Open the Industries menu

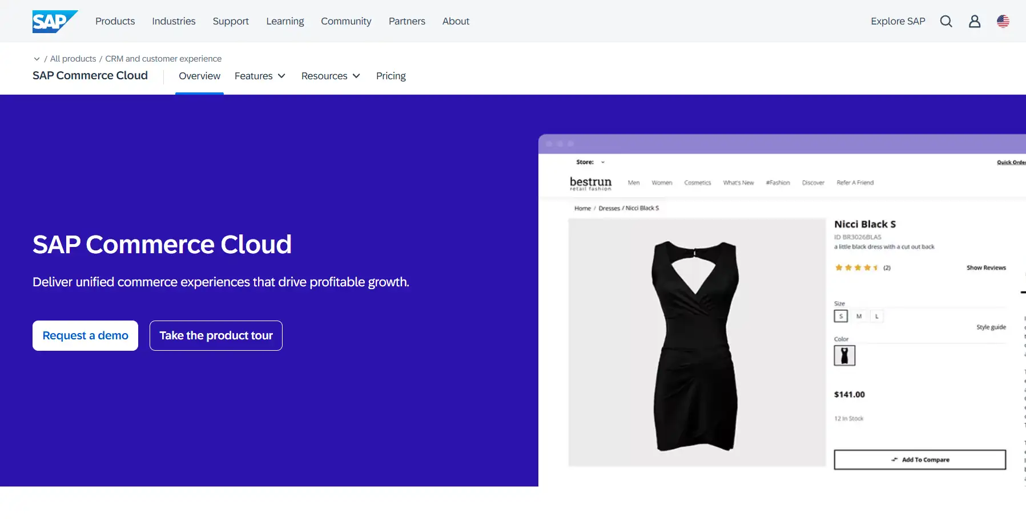tap(174, 21)
